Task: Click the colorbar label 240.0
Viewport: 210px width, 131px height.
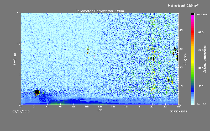Action: pos(201,32)
